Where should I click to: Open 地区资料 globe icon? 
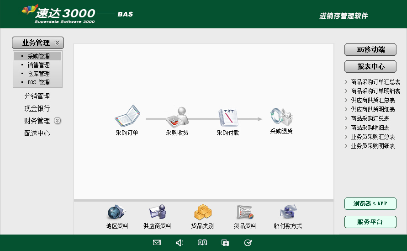[116, 212]
